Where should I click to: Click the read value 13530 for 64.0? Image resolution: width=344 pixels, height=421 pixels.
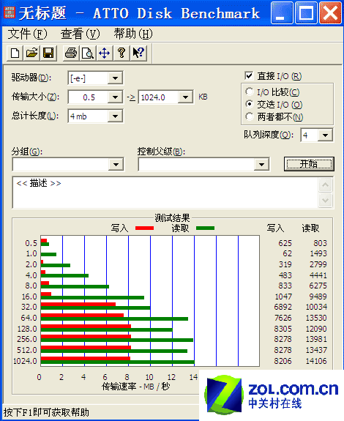[x=316, y=318]
